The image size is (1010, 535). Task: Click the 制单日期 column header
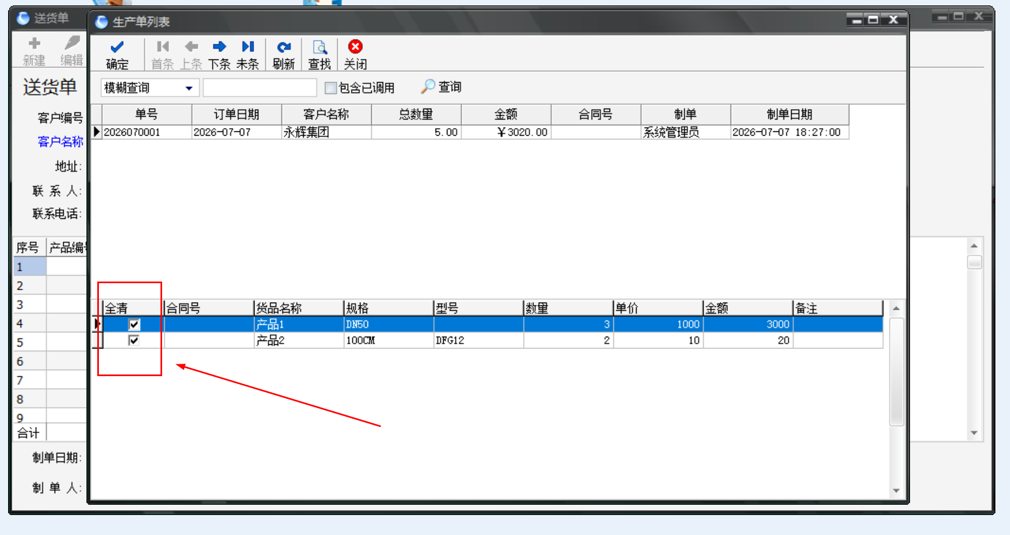click(x=790, y=115)
